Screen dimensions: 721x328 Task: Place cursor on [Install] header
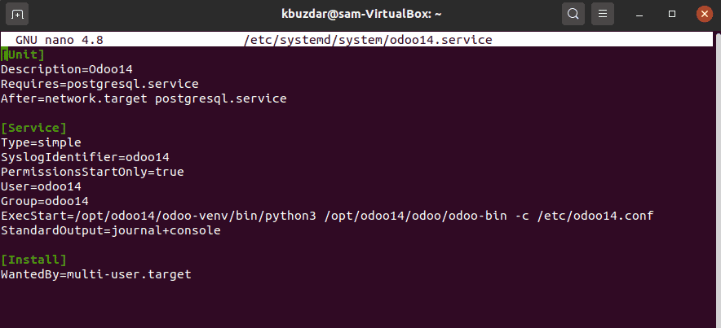coord(34,260)
